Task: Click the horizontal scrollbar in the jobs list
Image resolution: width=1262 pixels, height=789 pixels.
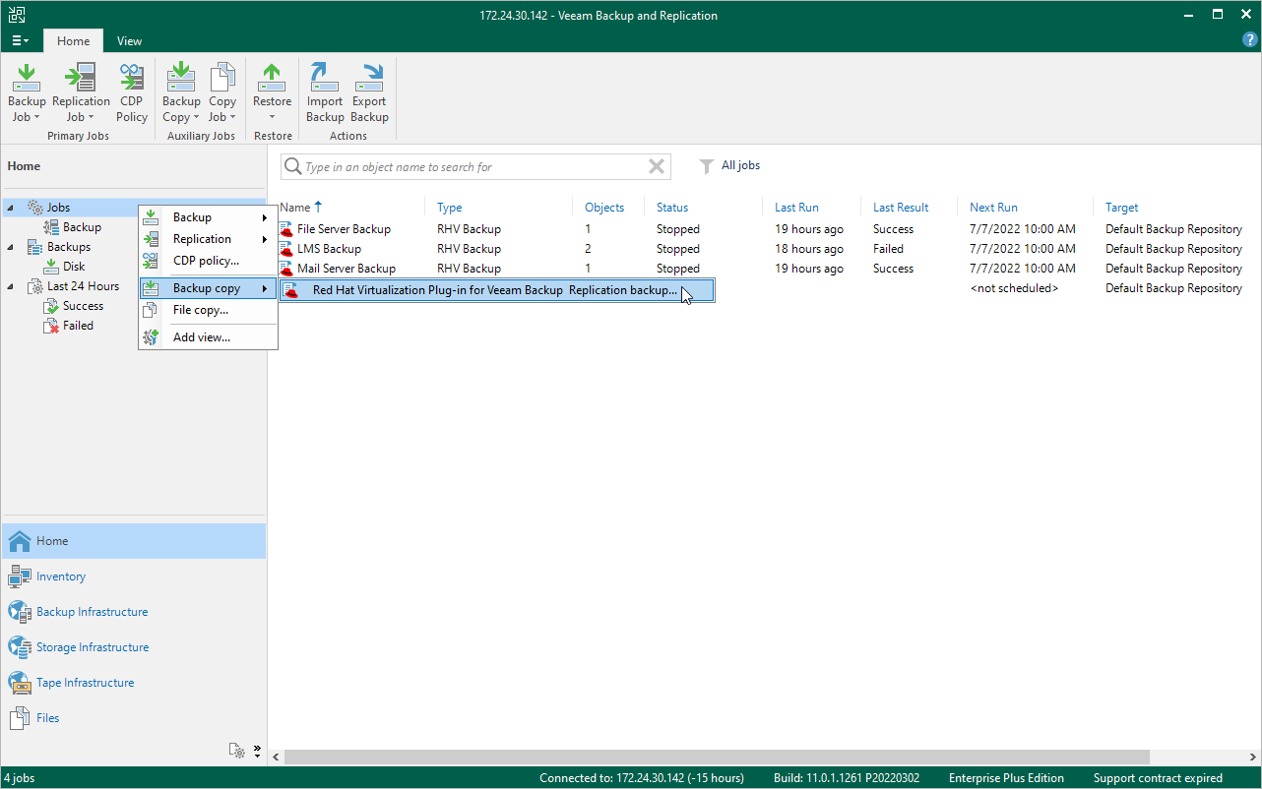Action: click(719, 757)
